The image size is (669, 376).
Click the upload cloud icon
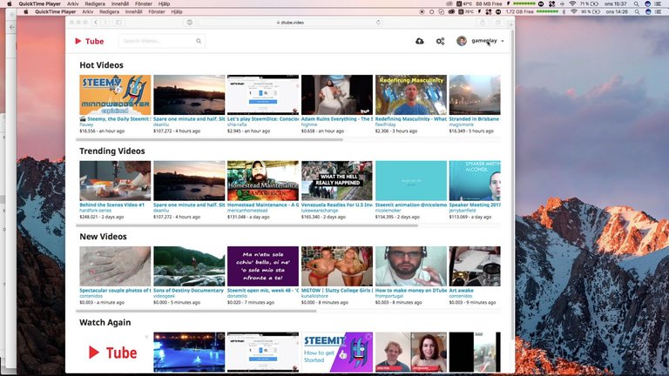coord(420,41)
